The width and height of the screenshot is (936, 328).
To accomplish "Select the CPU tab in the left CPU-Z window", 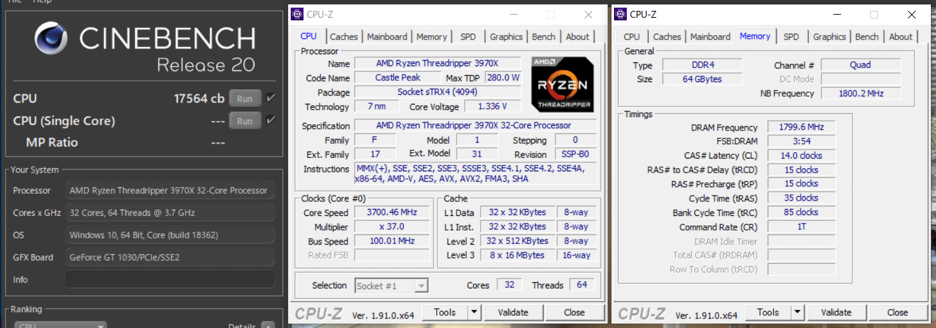I will [309, 36].
